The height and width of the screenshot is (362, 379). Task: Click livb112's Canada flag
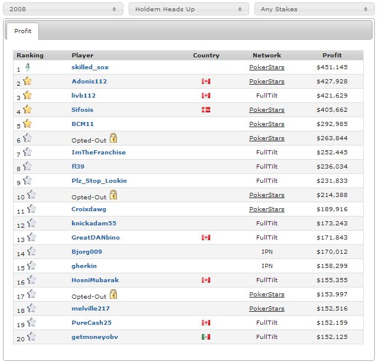(206, 95)
